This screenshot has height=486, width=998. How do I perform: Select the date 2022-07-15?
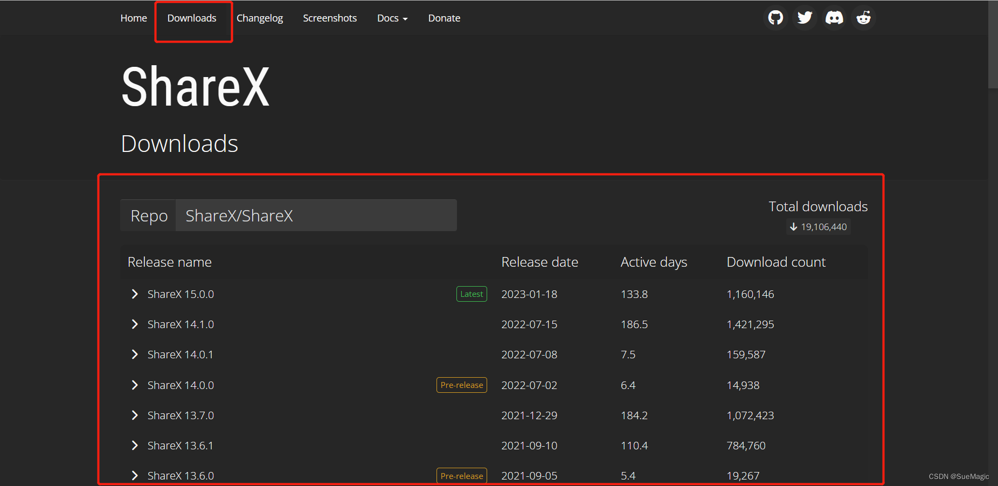point(529,324)
